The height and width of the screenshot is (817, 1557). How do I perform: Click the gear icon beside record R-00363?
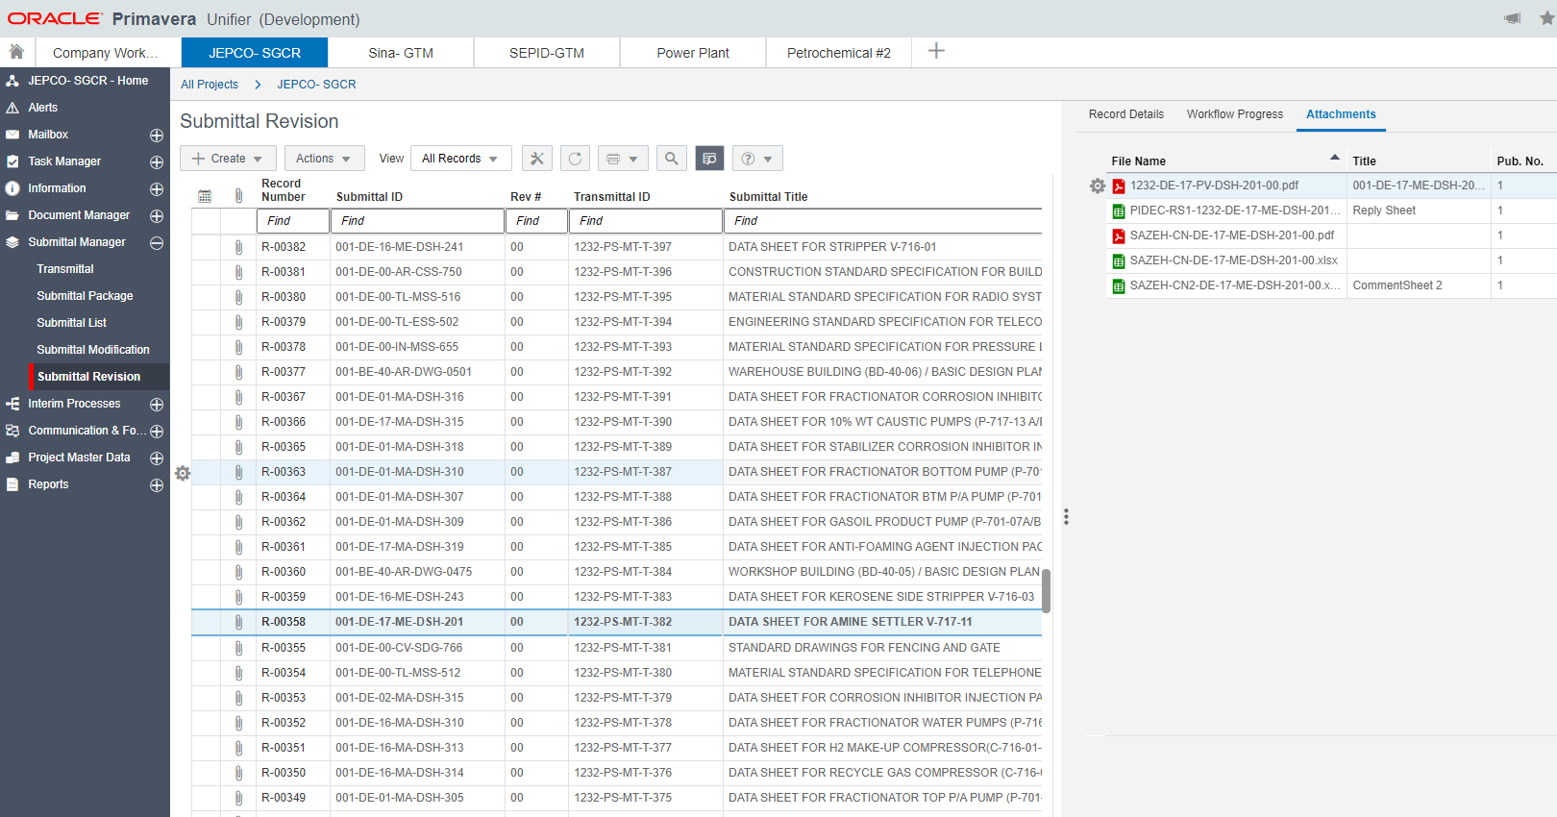pyautogui.click(x=183, y=473)
